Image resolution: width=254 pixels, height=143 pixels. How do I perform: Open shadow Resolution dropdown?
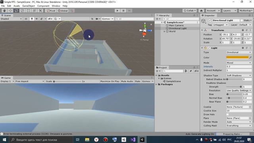[239, 91]
